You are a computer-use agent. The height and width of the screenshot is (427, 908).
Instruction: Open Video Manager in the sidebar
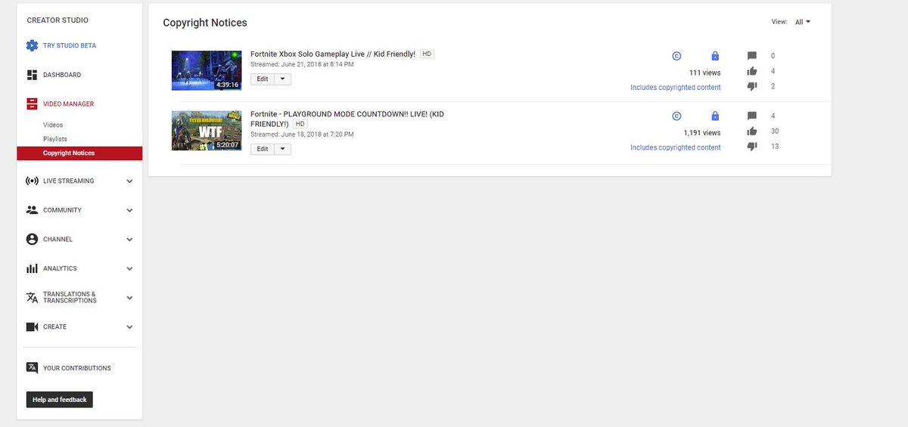coord(69,104)
